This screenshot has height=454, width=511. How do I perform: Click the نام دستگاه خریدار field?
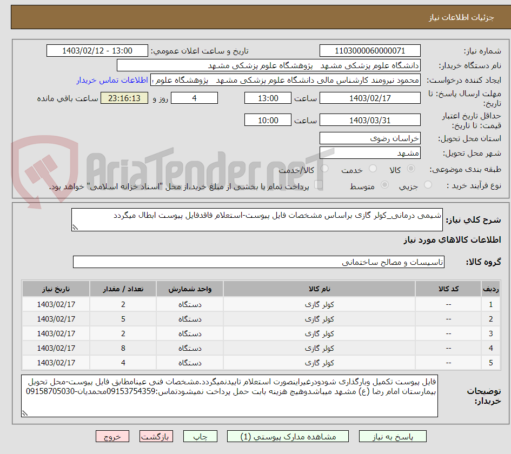[x=269, y=65]
